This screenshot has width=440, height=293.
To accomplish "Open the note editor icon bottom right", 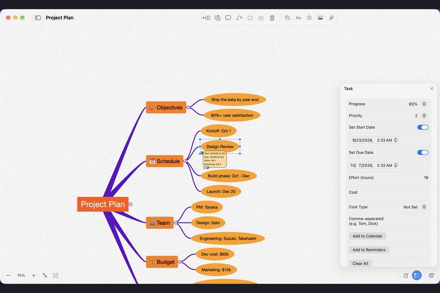I will [406, 276].
